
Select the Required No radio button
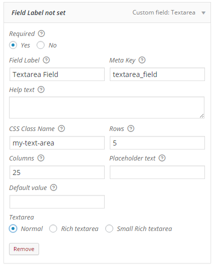pyautogui.click(x=41, y=45)
